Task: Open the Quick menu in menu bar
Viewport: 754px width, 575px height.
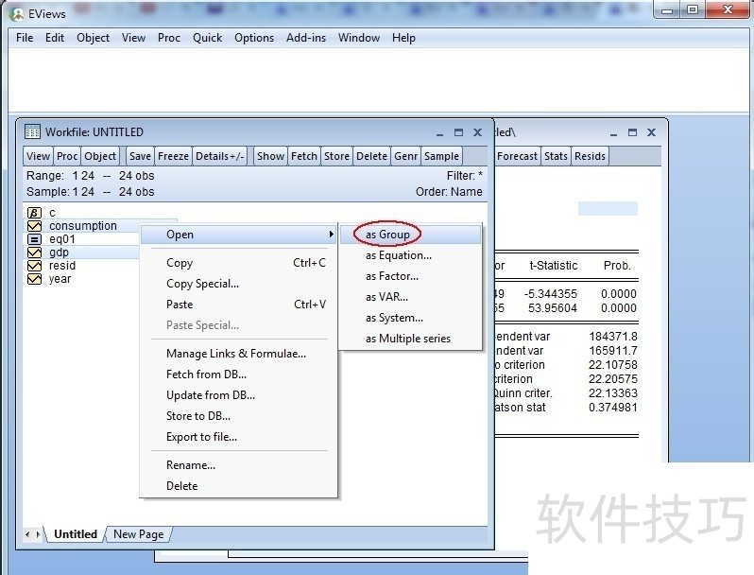Action: 207,38
